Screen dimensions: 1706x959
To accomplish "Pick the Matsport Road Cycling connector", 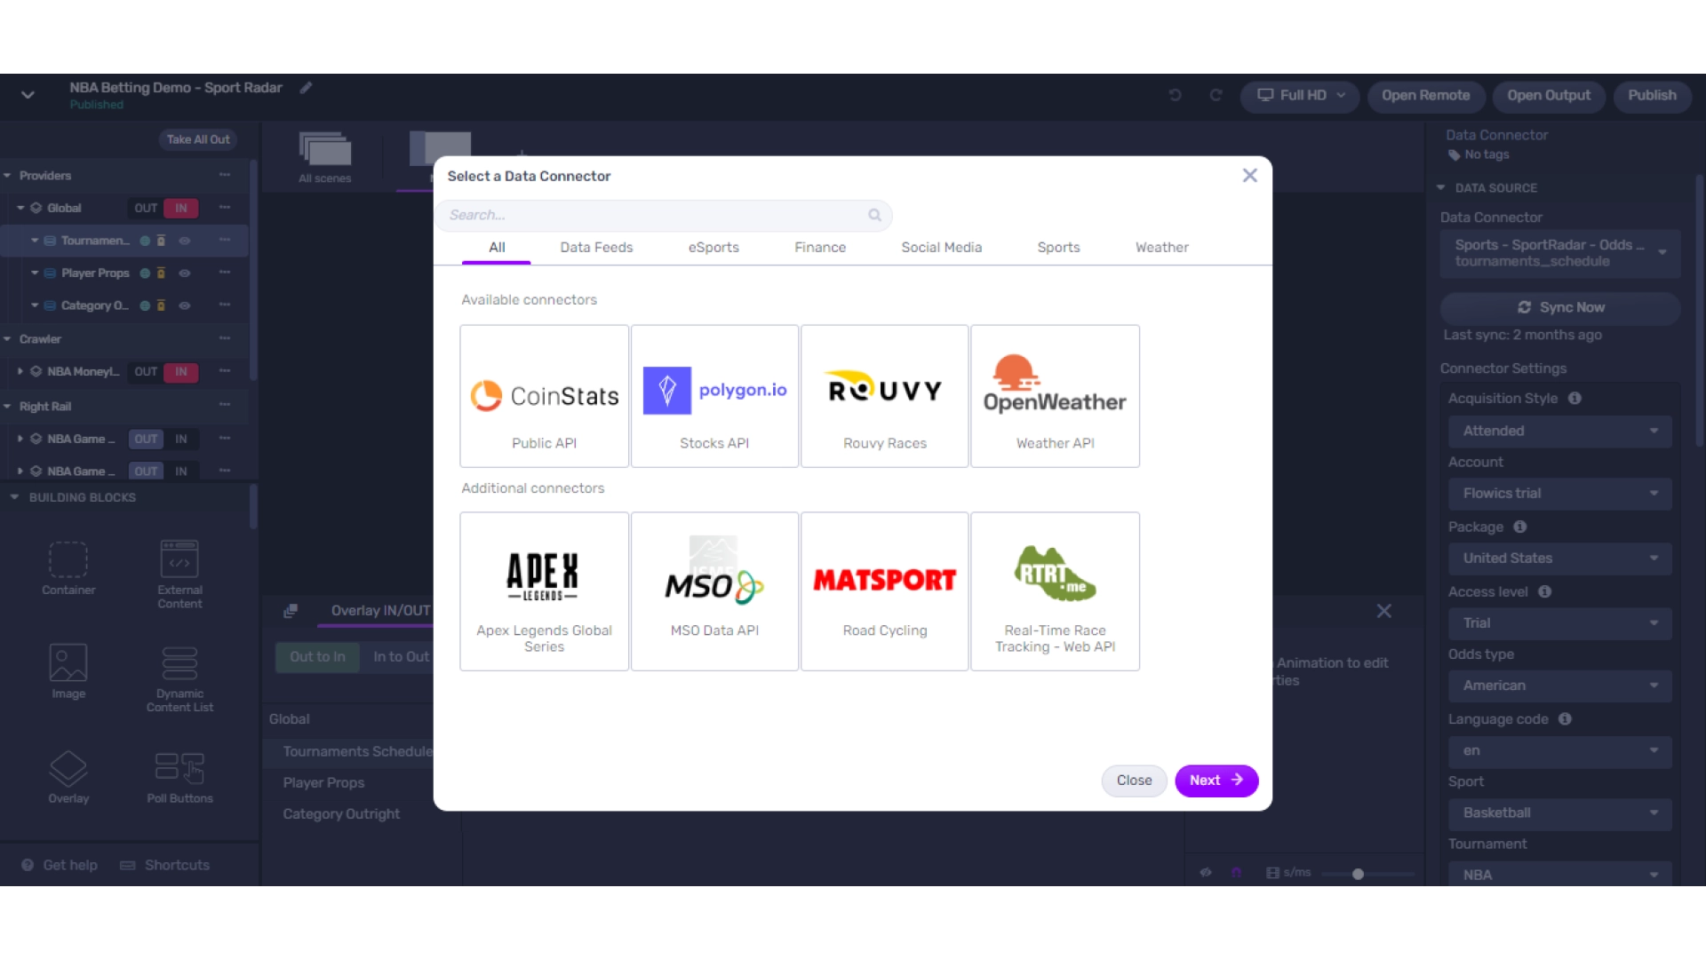I will tap(884, 591).
